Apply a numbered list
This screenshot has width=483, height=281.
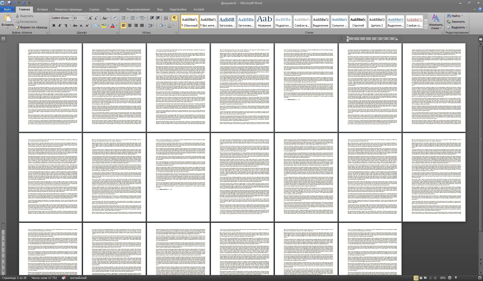tap(133, 18)
